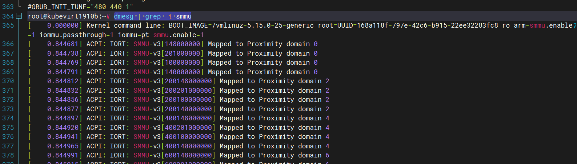Click line number 363 in the gutter
Image resolution: width=577 pixels, height=164 pixels.
8,7
